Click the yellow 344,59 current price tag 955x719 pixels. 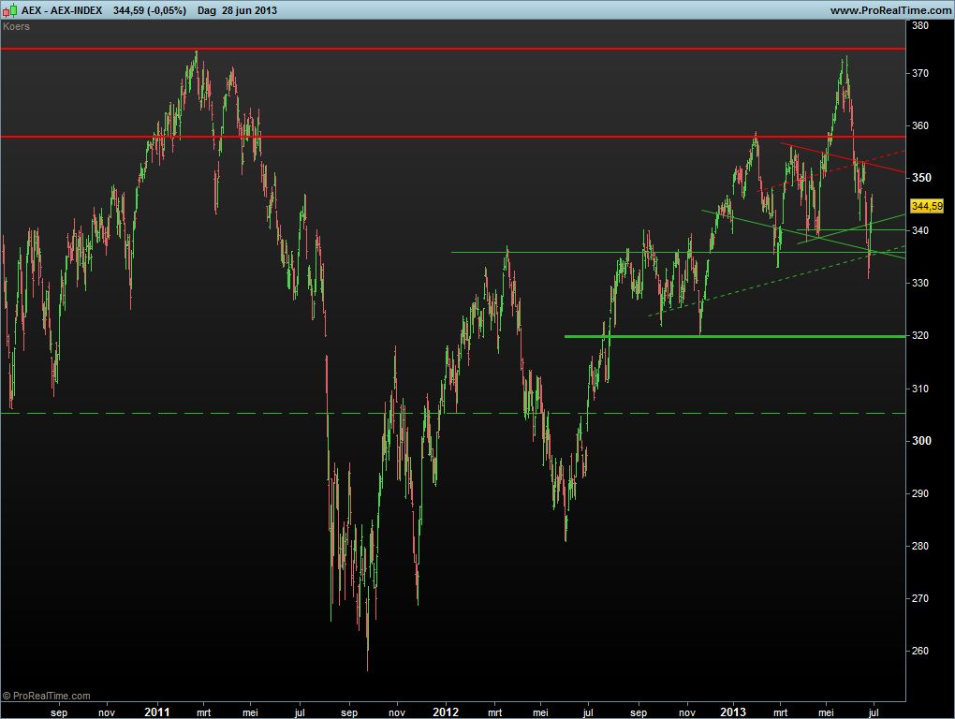pos(926,206)
